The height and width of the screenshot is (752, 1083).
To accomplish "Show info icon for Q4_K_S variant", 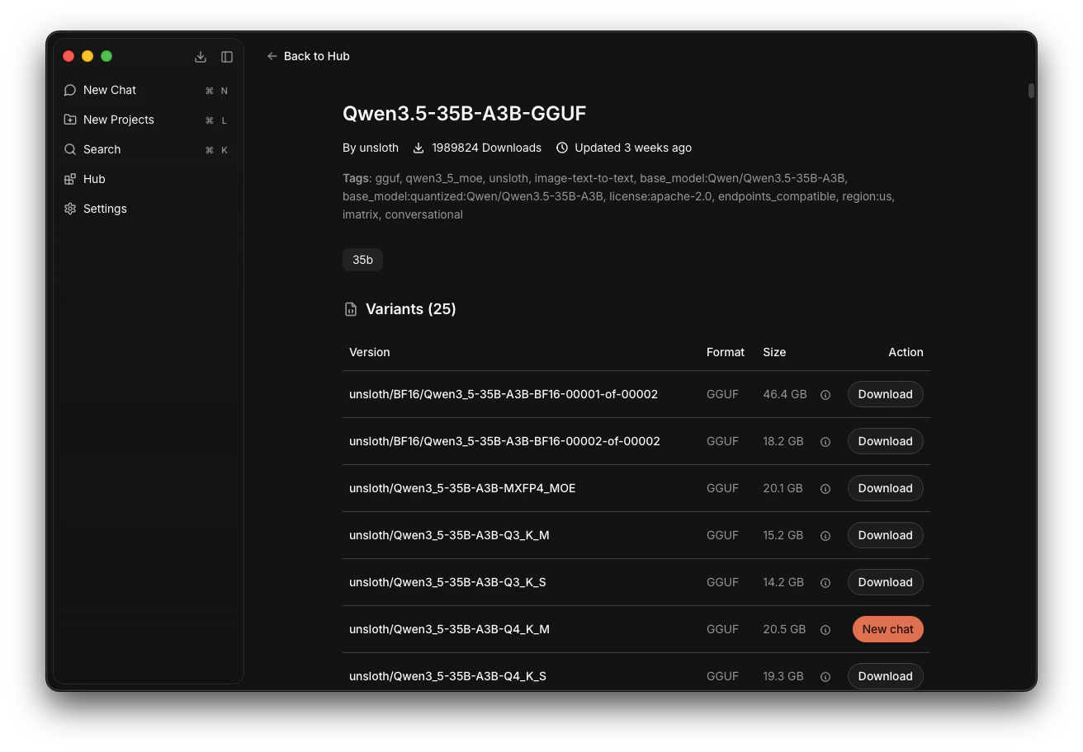I will (825, 677).
